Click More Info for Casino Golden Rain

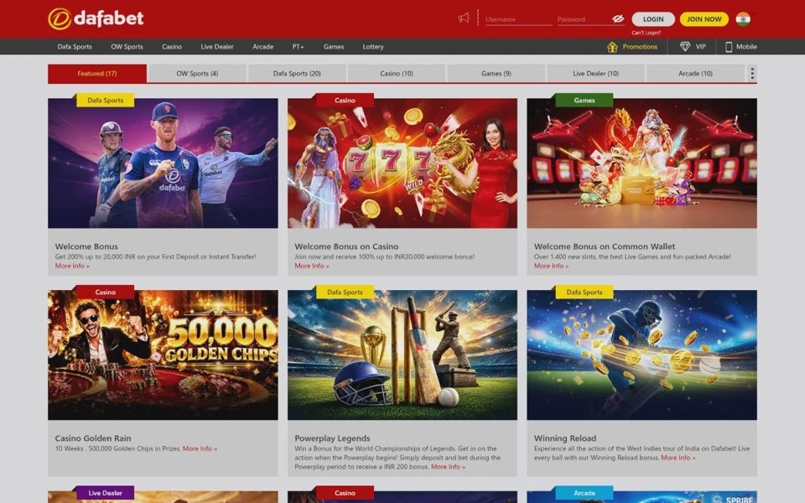(200, 449)
